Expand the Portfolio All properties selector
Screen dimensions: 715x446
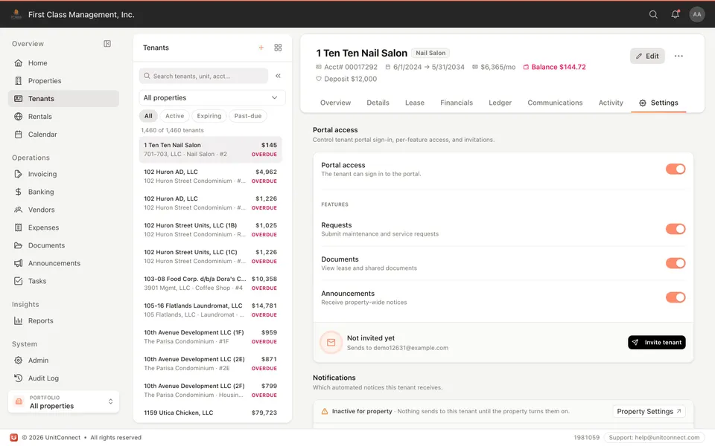[63, 402]
